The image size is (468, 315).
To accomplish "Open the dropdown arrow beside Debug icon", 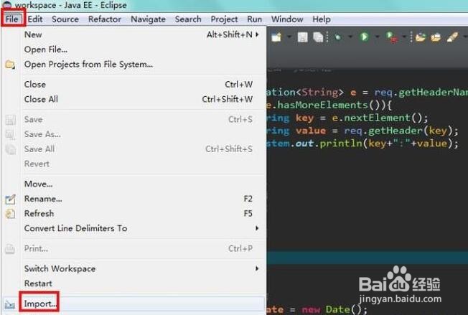I will 350,37.
